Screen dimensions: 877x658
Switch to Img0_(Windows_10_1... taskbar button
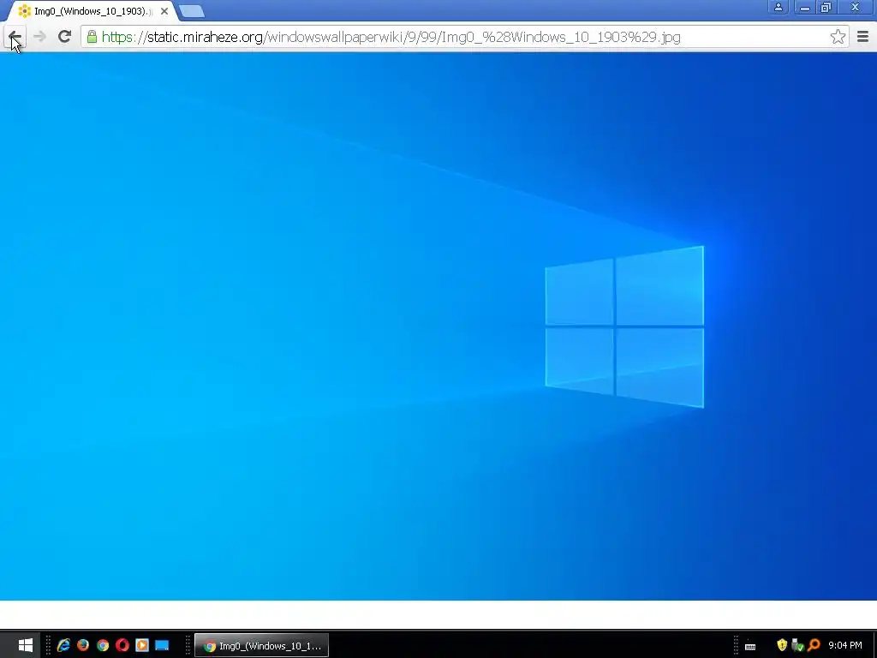pos(262,646)
